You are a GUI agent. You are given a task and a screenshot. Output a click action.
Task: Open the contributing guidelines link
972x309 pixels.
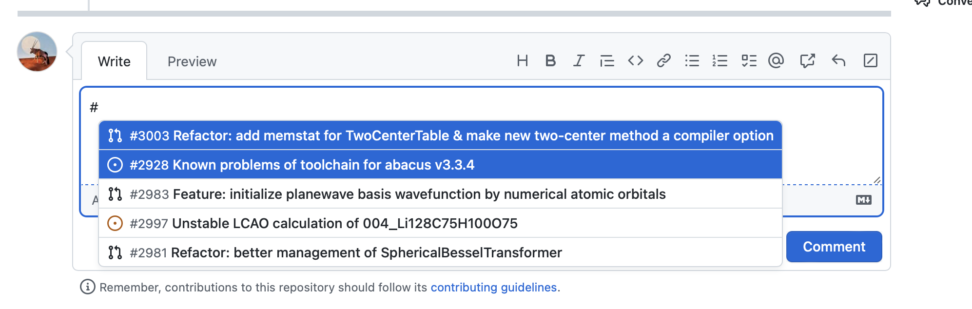(x=493, y=288)
